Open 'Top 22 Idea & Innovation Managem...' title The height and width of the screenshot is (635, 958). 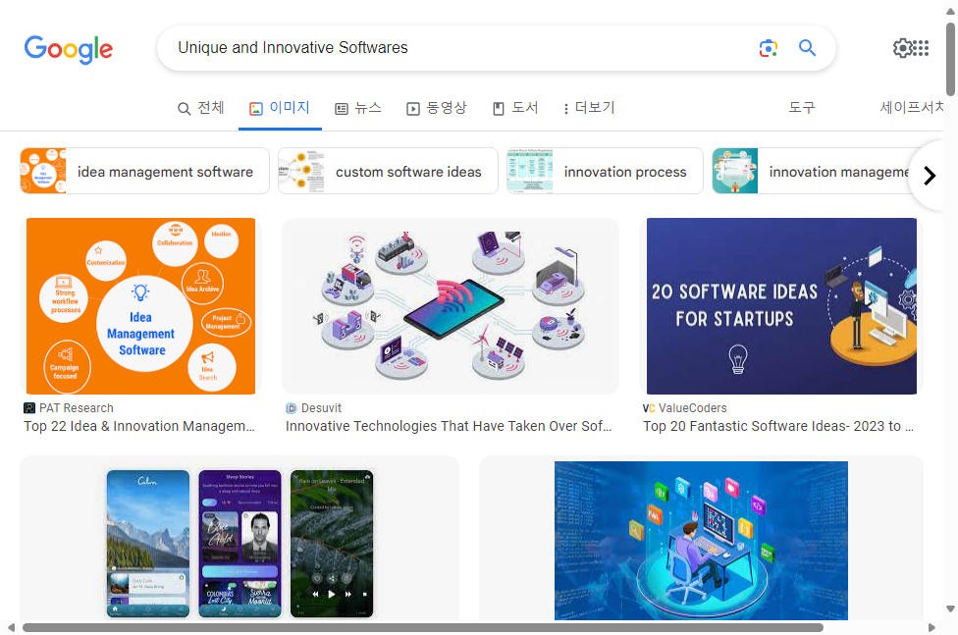tap(139, 427)
